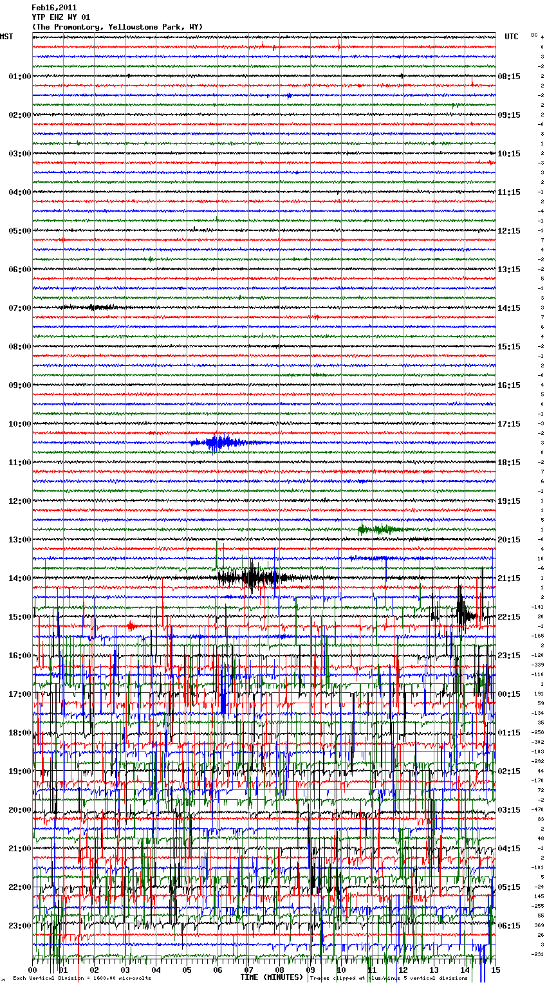Click the 00:15 UTC time label
The image size is (547, 987).
coord(509,694)
